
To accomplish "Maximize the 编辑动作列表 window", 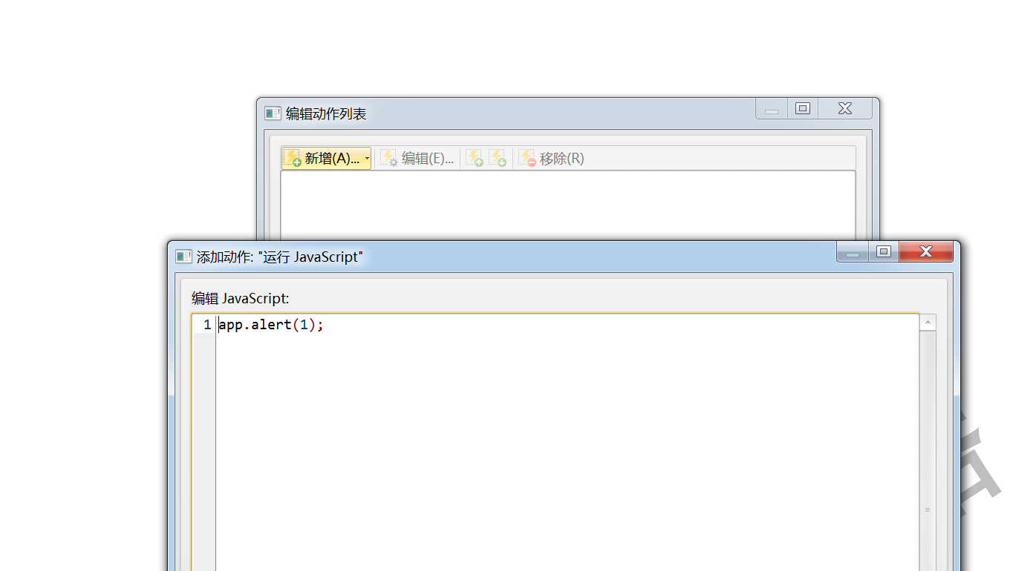I will point(802,108).
